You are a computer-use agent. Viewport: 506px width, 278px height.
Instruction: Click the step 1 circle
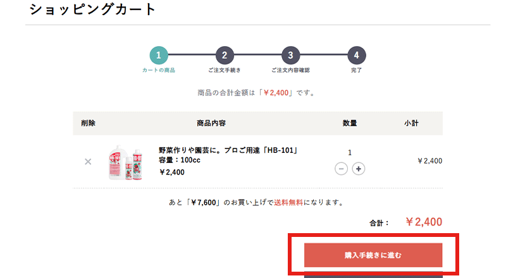(158, 55)
